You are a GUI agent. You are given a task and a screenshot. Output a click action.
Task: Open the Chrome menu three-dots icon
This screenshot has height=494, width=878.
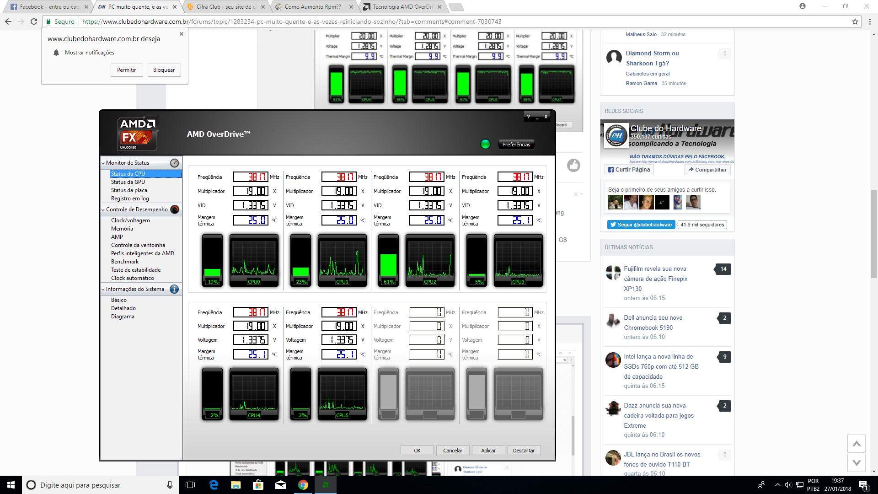pyautogui.click(x=870, y=21)
